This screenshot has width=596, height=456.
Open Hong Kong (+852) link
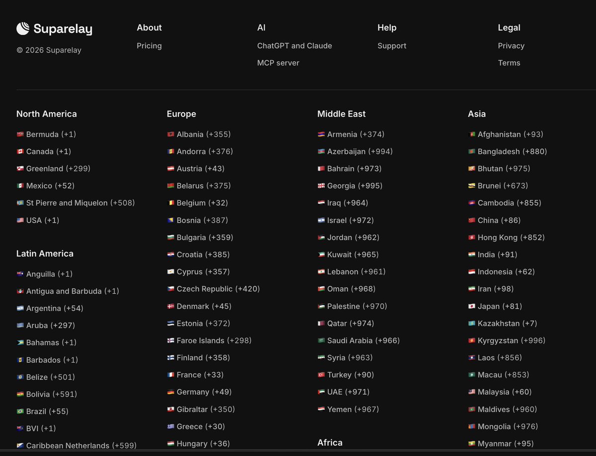pyautogui.click(x=506, y=237)
